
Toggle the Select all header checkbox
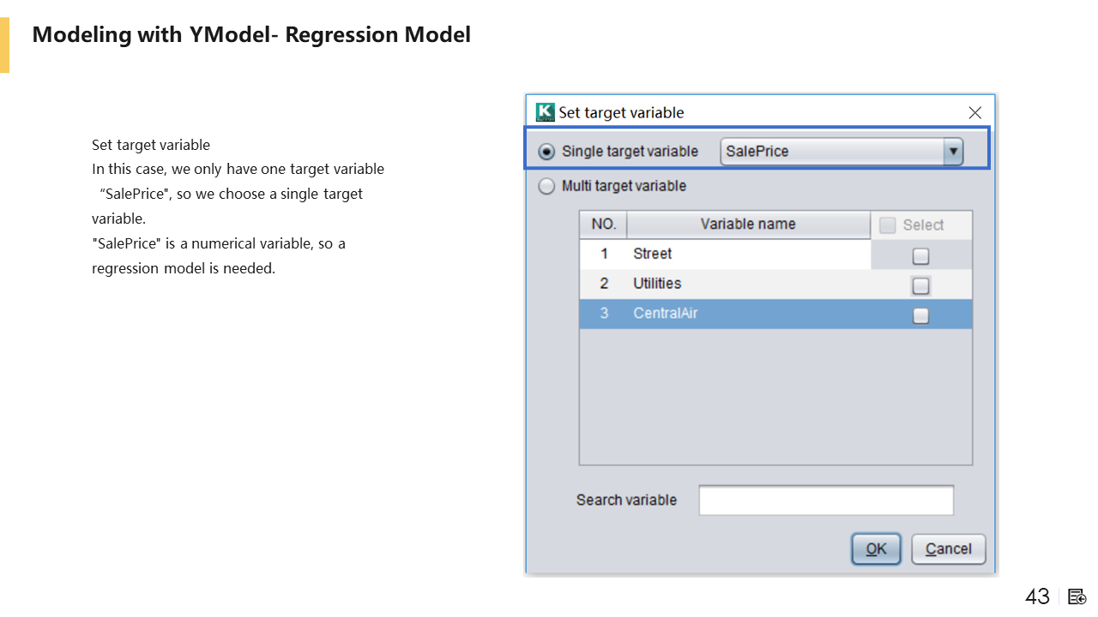pos(888,225)
